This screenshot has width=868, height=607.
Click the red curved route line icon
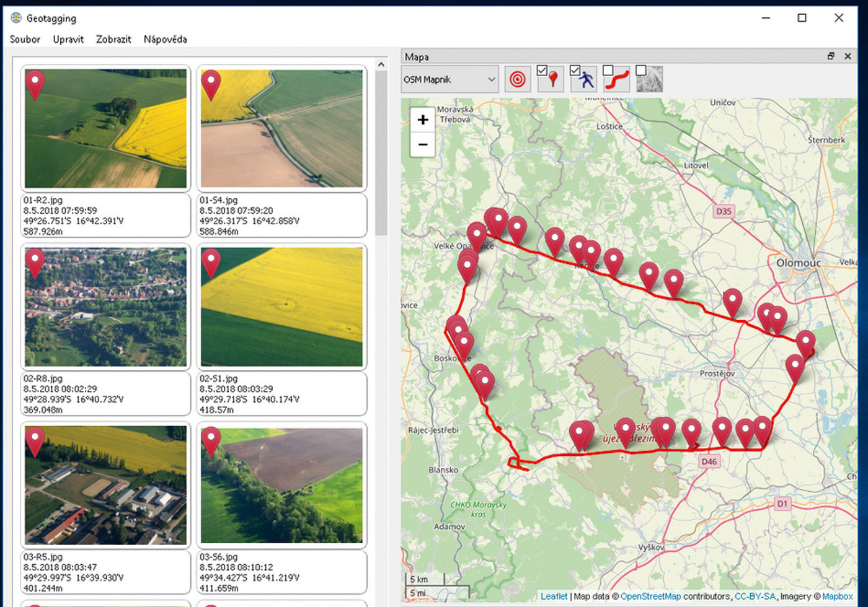point(618,81)
